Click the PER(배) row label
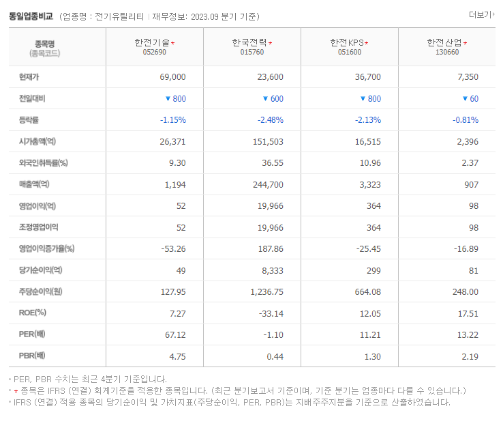Screen dimensions: 503x430 (32, 334)
